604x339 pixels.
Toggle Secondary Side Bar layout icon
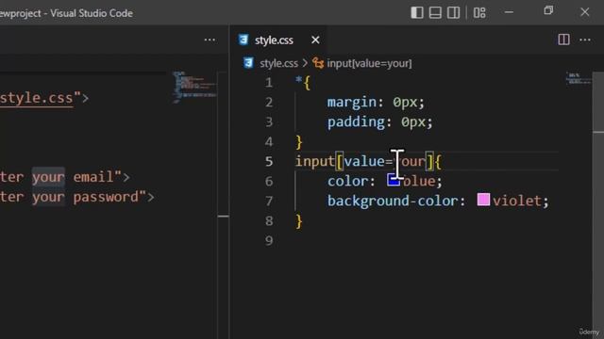453,12
